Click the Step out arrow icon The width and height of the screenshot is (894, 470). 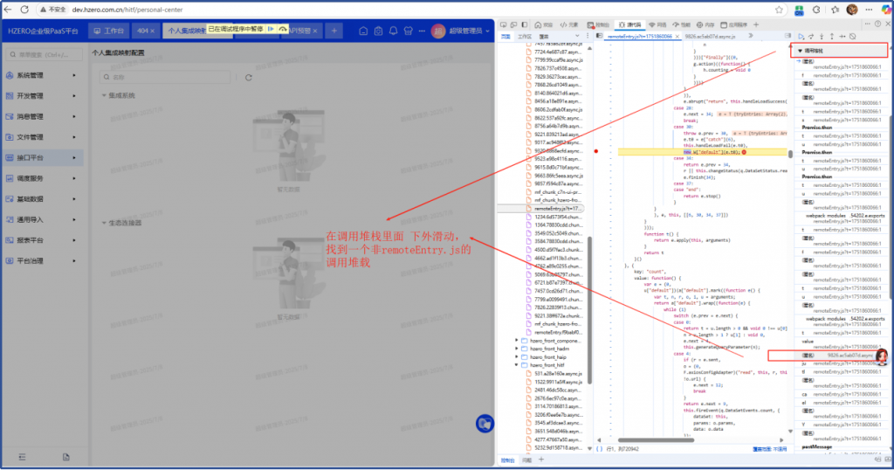[832, 36]
